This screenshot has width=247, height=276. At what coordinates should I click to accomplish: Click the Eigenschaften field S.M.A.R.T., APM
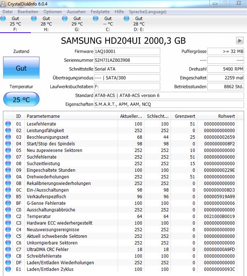tap(169, 104)
